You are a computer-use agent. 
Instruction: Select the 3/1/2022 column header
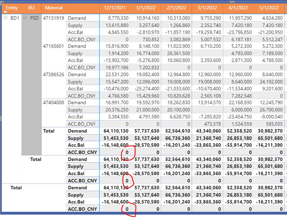point(207,8)
